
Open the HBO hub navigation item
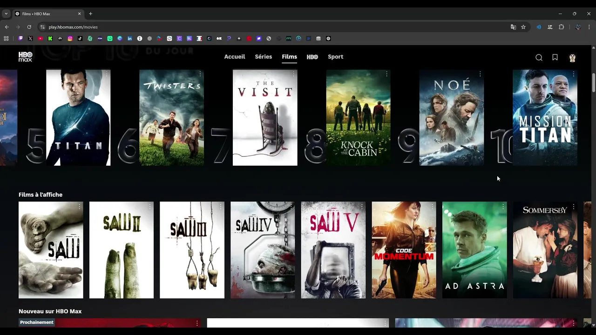pyautogui.click(x=312, y=57)
